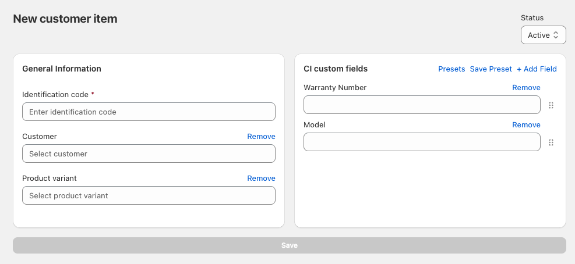Click the drag handle beside Model field
The image size is (575, 264).
[x=551, y=142]
